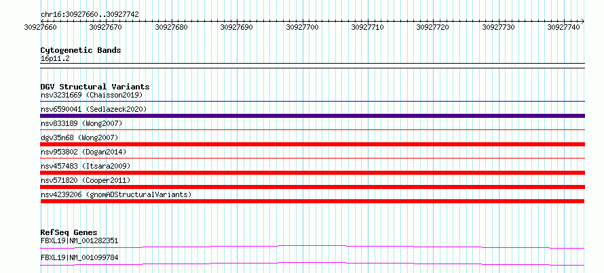The width and height of the screenshot is (604, 273).
Task: Click ruler position 30927730
Action: (498, 27)
